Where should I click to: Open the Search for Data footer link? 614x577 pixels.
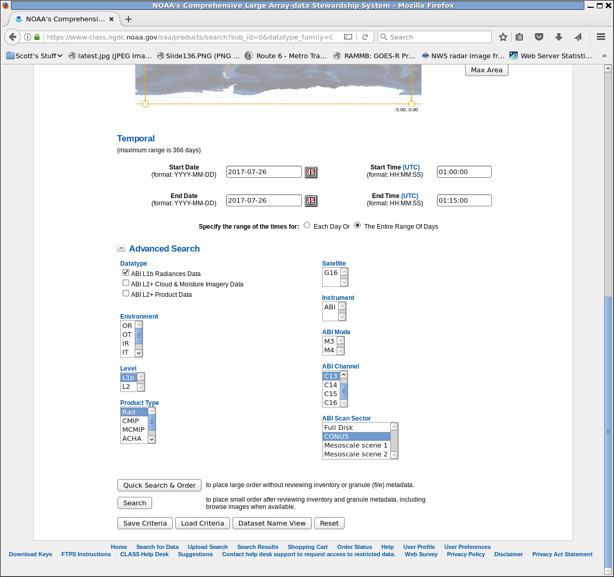[158, 547]
